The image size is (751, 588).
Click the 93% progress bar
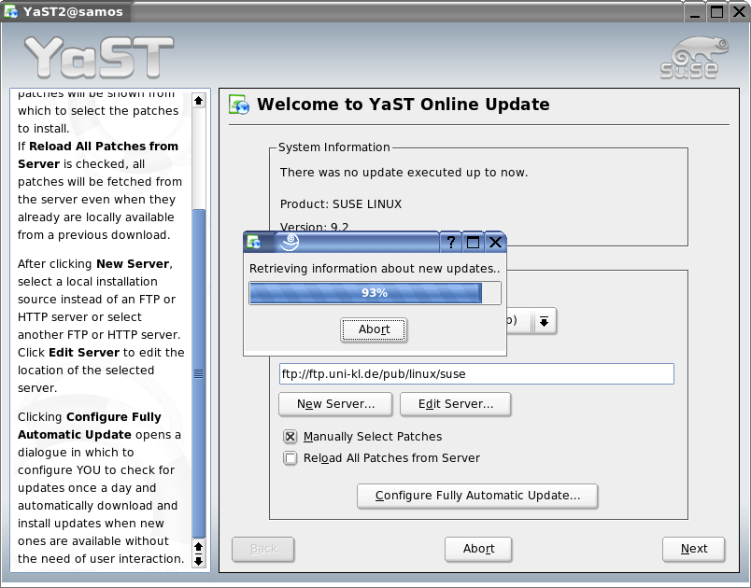tap(375, 293)
